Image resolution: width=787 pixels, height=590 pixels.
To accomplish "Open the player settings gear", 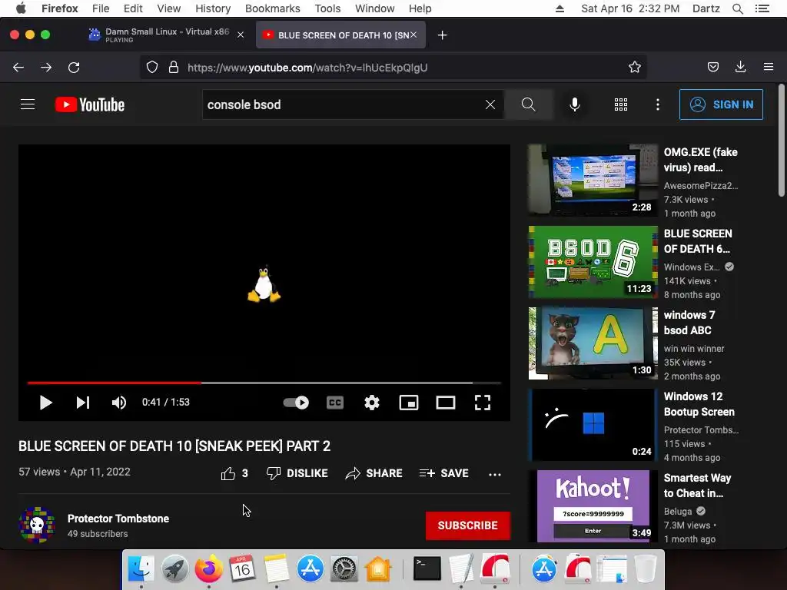I will [x=372, y=403].
